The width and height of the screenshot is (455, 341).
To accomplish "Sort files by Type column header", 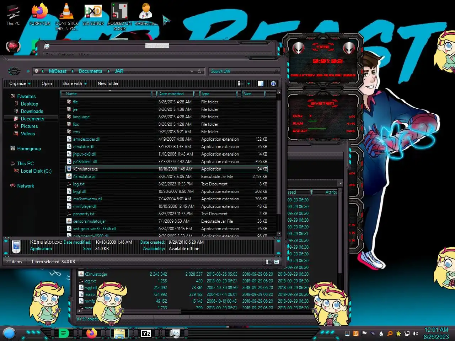I will pos(218,94).
